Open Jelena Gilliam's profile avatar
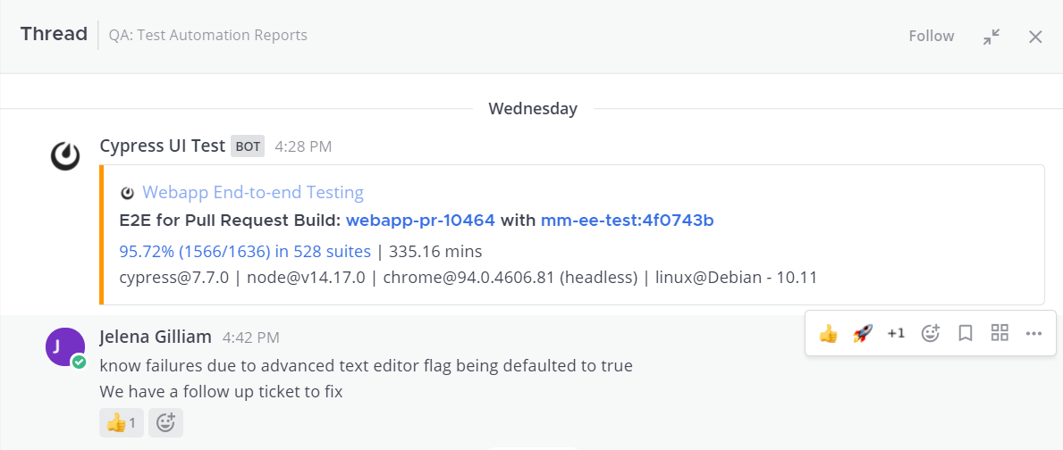The height and width of the screenshot is (450, 1063). pos(65,346)
